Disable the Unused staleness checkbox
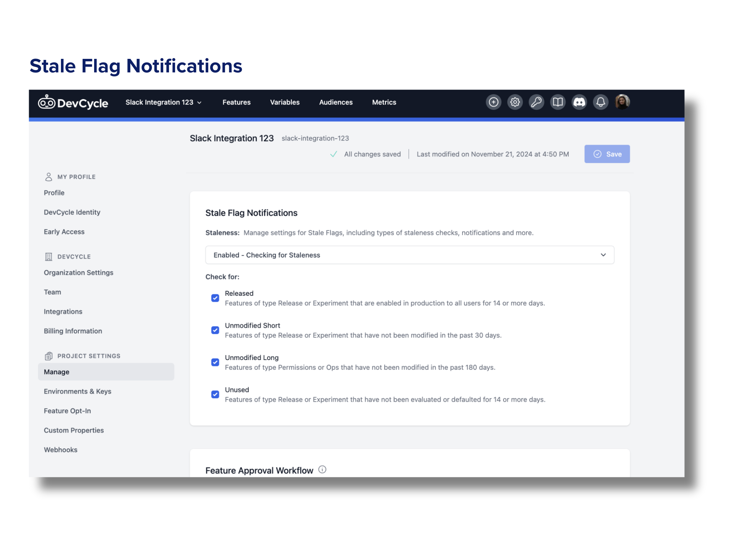 click(x=215, y=394)
